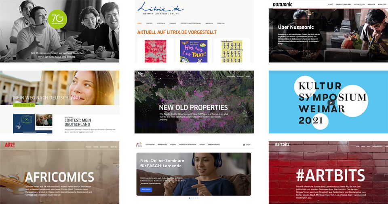388x204 pixels.
Task: Click the Log in lock icon
Action: coord(244,145)
